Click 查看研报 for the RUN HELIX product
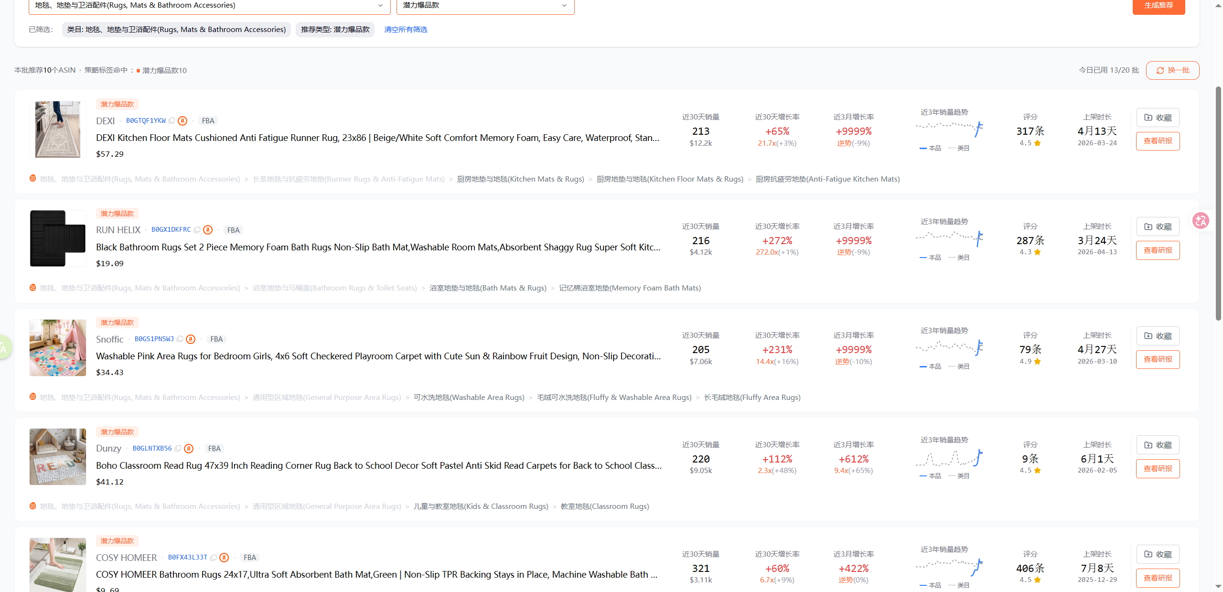This screenshot has width=1223, height=592. coord(1158,250)
